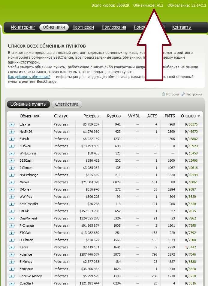Open Контакты menu item
Image resolution: width=208 pixels, height=286 pixels.
click(x=182, y=27)
